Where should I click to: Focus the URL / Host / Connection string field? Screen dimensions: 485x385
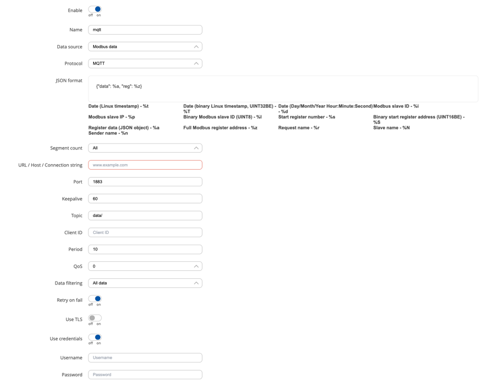click(x=145, y=165)
